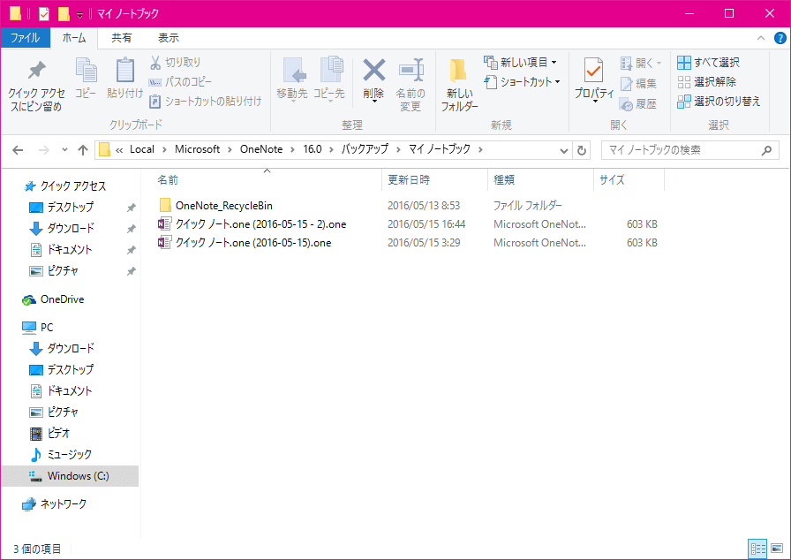Click the Delete (削除) X icon

click(373, 71)
